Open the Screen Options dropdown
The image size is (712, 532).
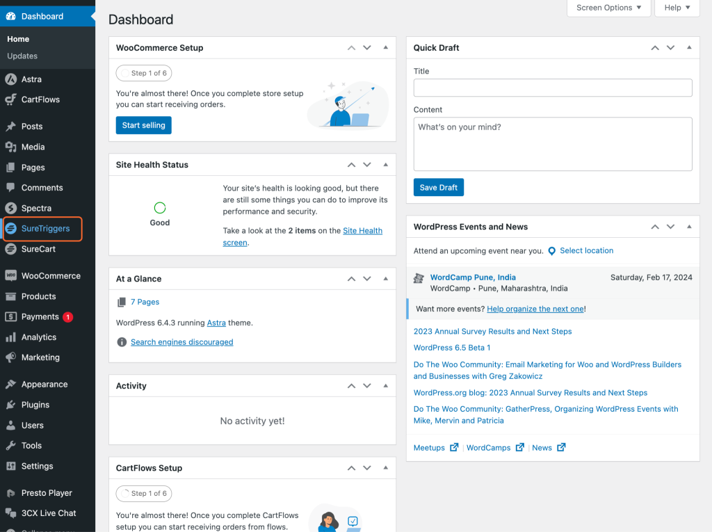click(609, 8)
